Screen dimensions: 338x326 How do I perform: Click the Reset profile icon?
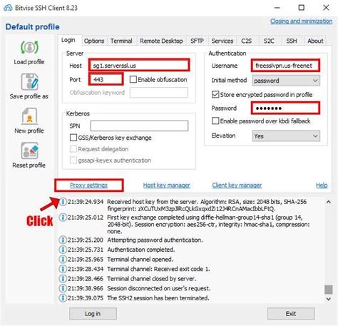[x=29, y=151]
